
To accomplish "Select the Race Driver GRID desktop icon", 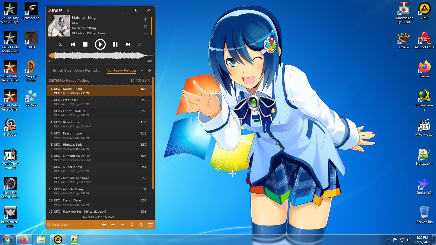I will point(10,217).
